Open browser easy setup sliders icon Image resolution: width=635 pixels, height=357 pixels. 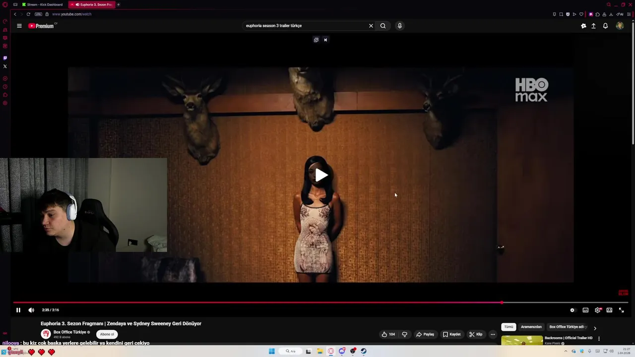pos(629,14)
